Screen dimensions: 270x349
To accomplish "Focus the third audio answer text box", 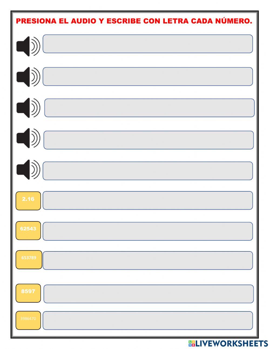I will [x=149, y=108].
